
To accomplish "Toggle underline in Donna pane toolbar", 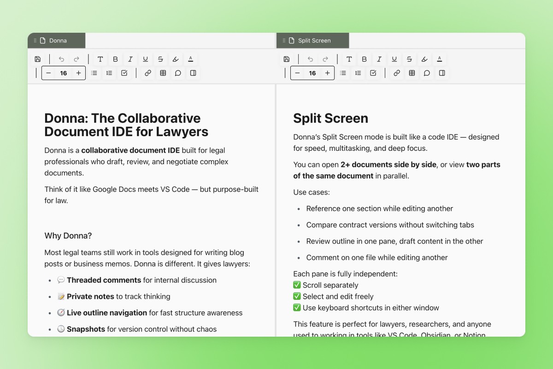I will coord(146,59).
